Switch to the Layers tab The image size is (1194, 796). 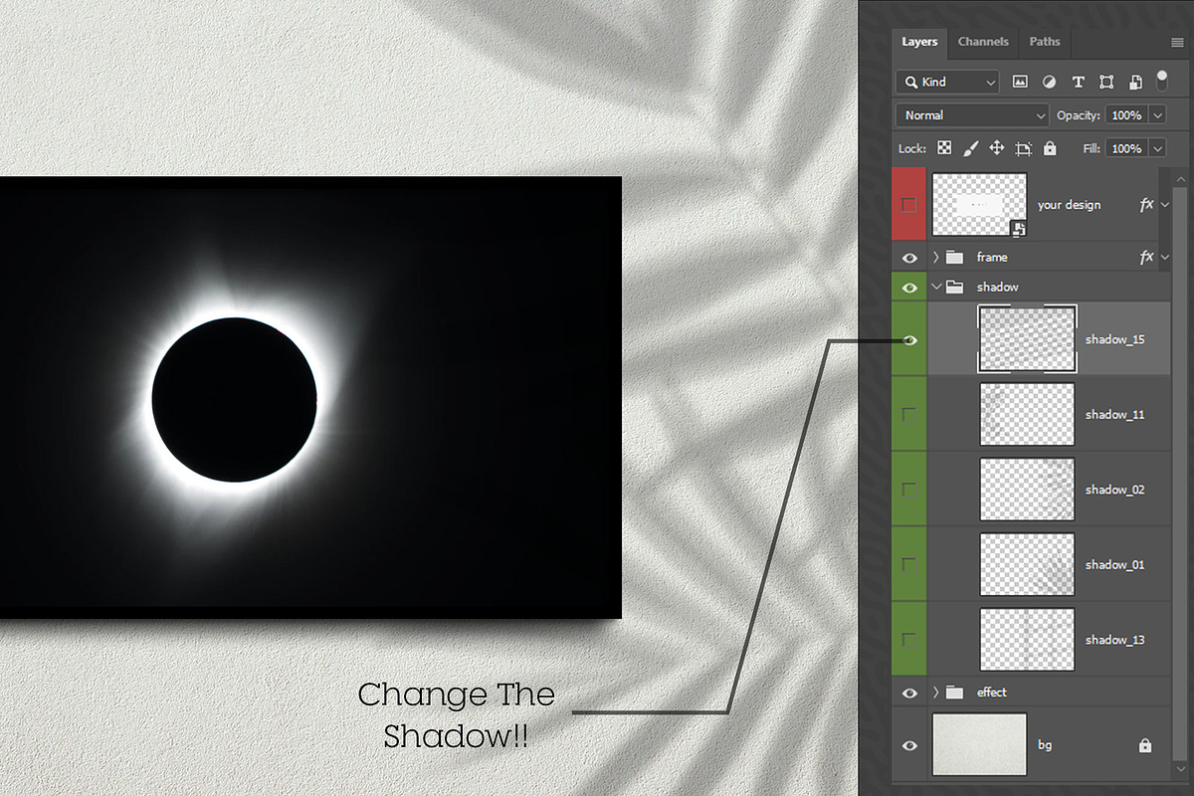point(919,42)
